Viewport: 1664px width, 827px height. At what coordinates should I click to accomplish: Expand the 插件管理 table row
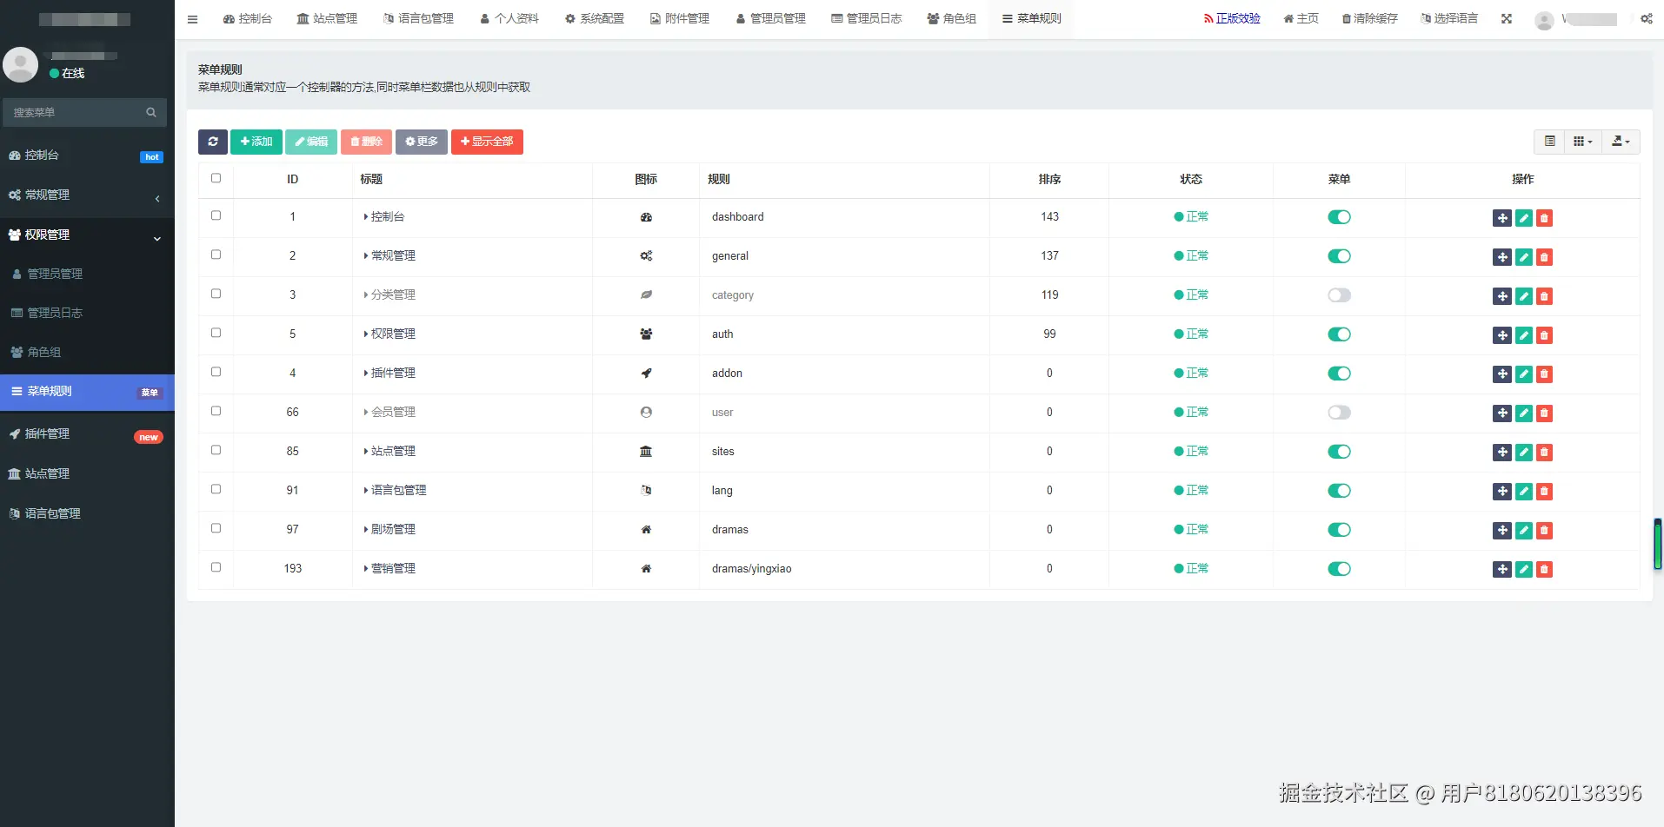tap(366, 374)
